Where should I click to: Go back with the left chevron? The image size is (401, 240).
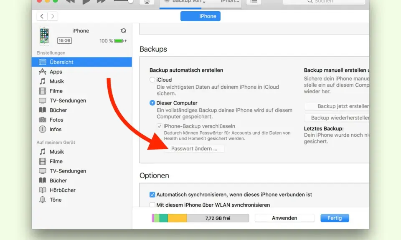(x=42, y=16)
